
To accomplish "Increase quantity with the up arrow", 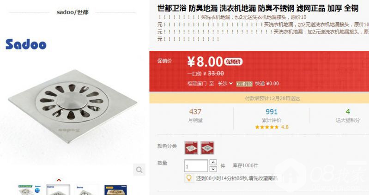I will pyautogui.click(x=213, y=162).
